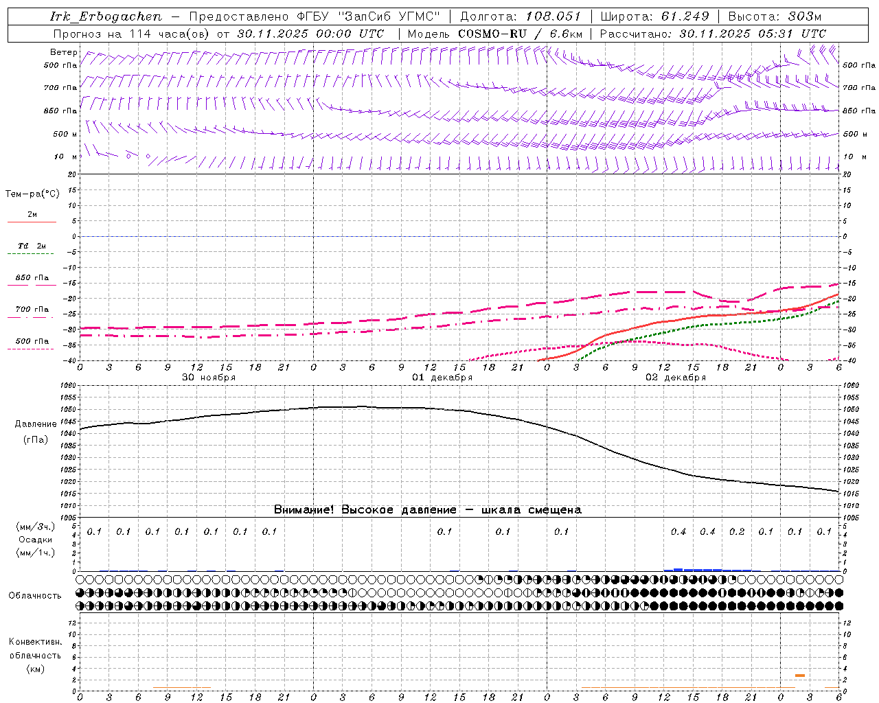Image resolution: width=879 pixels, height=703 pixels.
Task: Click the Осадки precipitation label
Action: tap(36, 540)
